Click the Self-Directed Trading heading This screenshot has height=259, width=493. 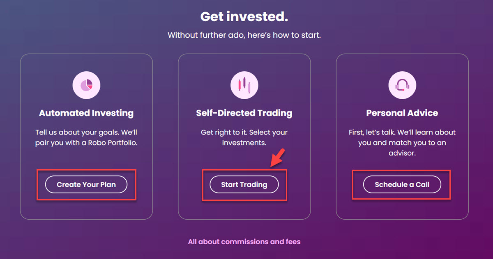point(244,113)
